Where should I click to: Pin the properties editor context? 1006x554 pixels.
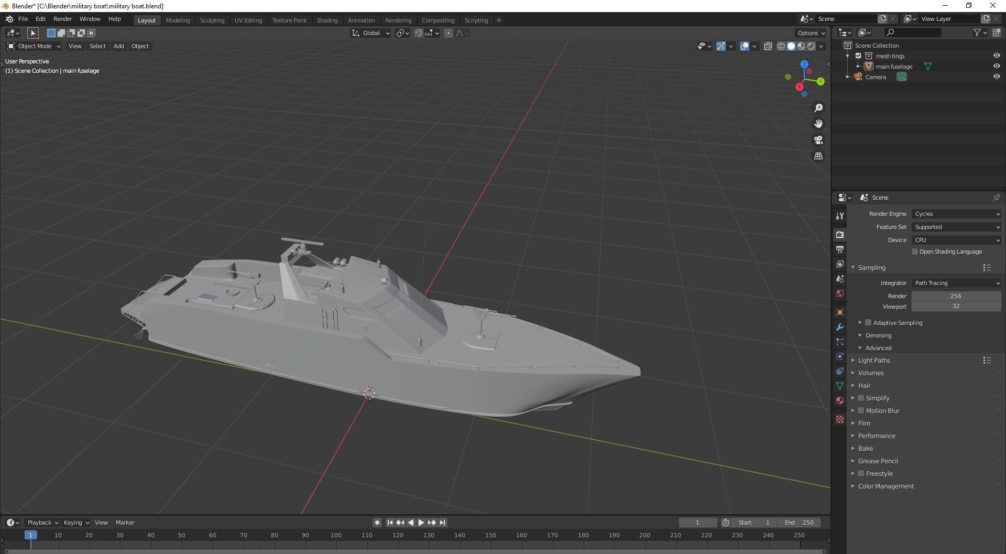(x=996, y=198)
